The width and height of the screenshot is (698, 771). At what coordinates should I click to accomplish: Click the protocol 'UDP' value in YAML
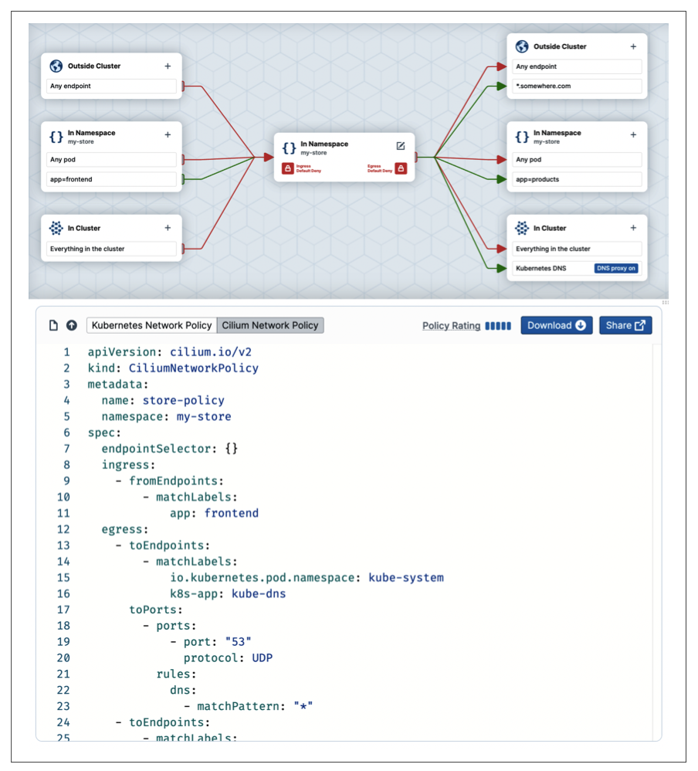262,658
